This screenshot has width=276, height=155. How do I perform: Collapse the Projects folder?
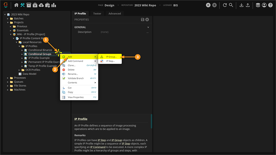tap(8, 23)
